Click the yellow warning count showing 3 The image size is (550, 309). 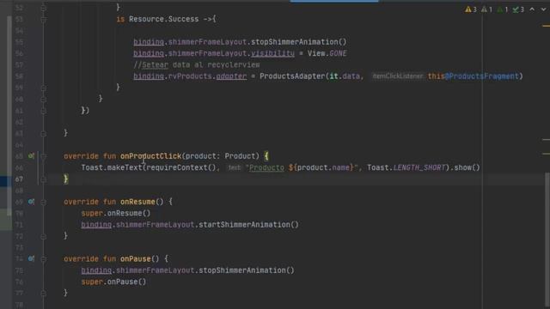coord(471,9)
